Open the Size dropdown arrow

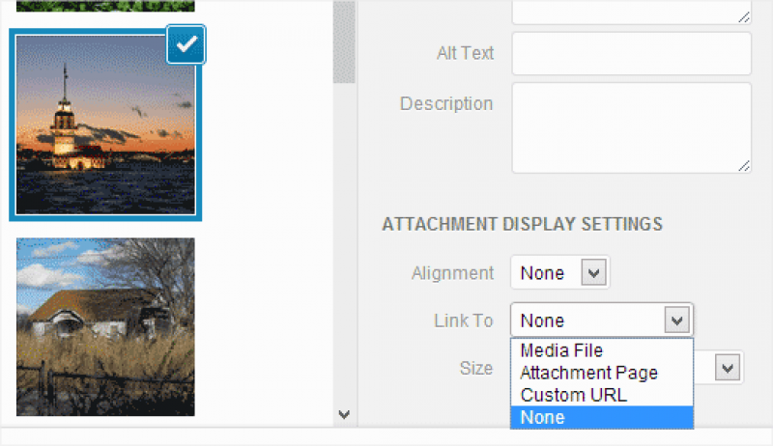(x=729, y=368)
